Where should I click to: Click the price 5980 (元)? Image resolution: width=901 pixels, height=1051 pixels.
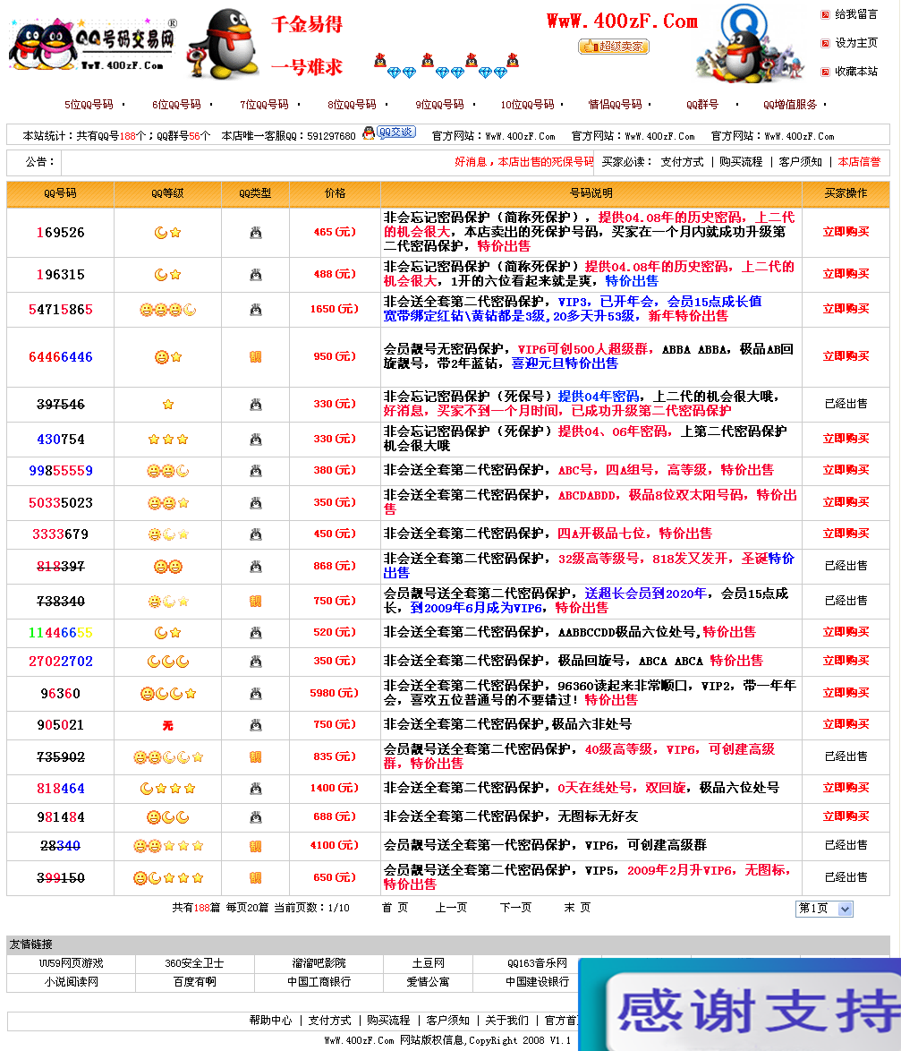click(335, 693)
